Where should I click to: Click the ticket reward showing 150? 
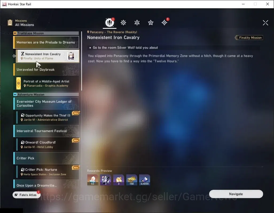tap(132, 180)
